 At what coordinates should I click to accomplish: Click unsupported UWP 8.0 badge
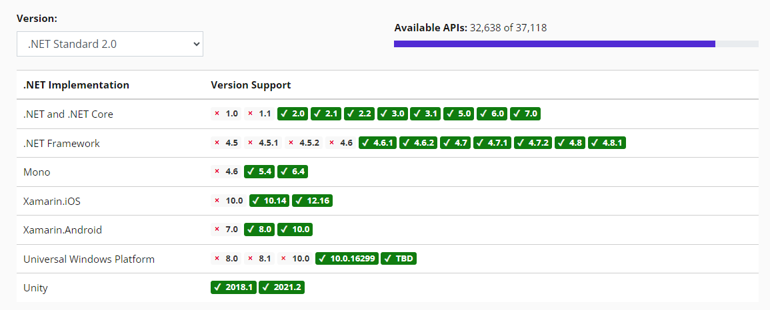(226, 259)
